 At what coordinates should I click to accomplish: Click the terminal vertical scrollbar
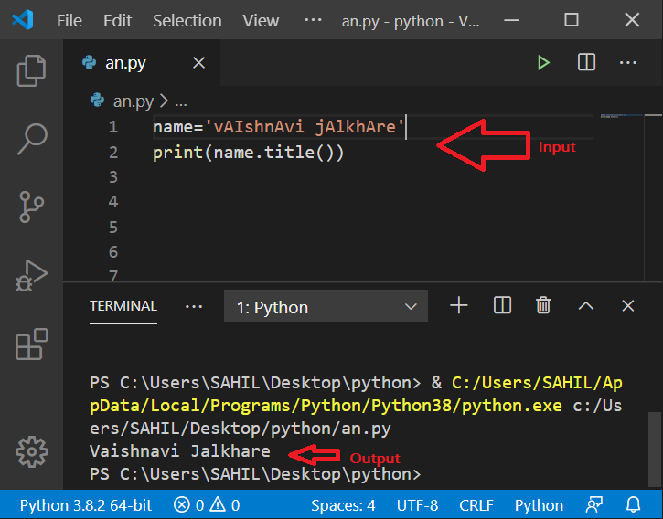[x=655, y=450]
